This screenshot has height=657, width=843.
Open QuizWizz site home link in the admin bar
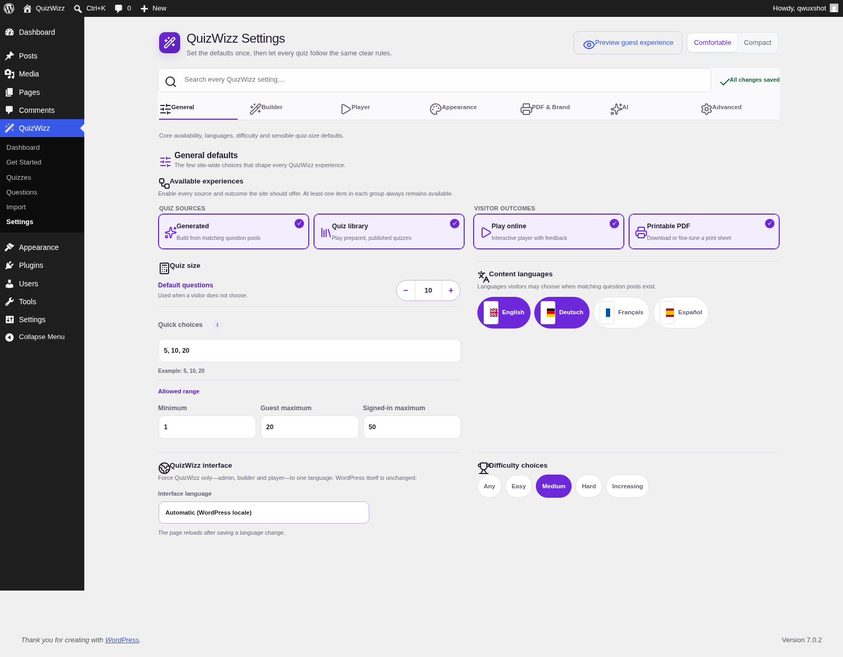point(44,8)
